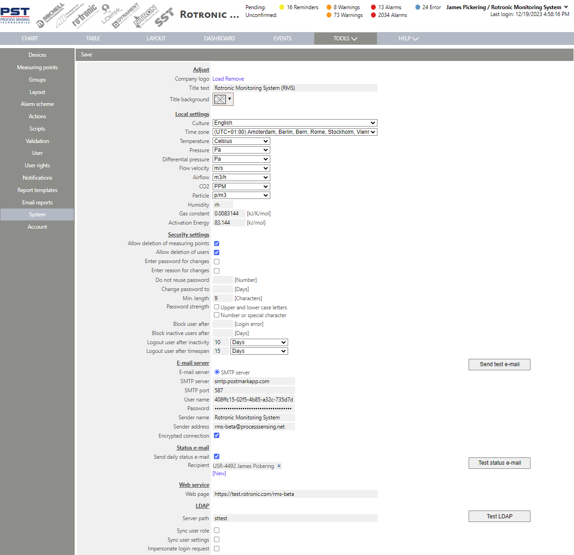Screen dimensions: 574x555
Task: Click Test status e-mail button
Action: pyautogui.click(x=499, y=463)
